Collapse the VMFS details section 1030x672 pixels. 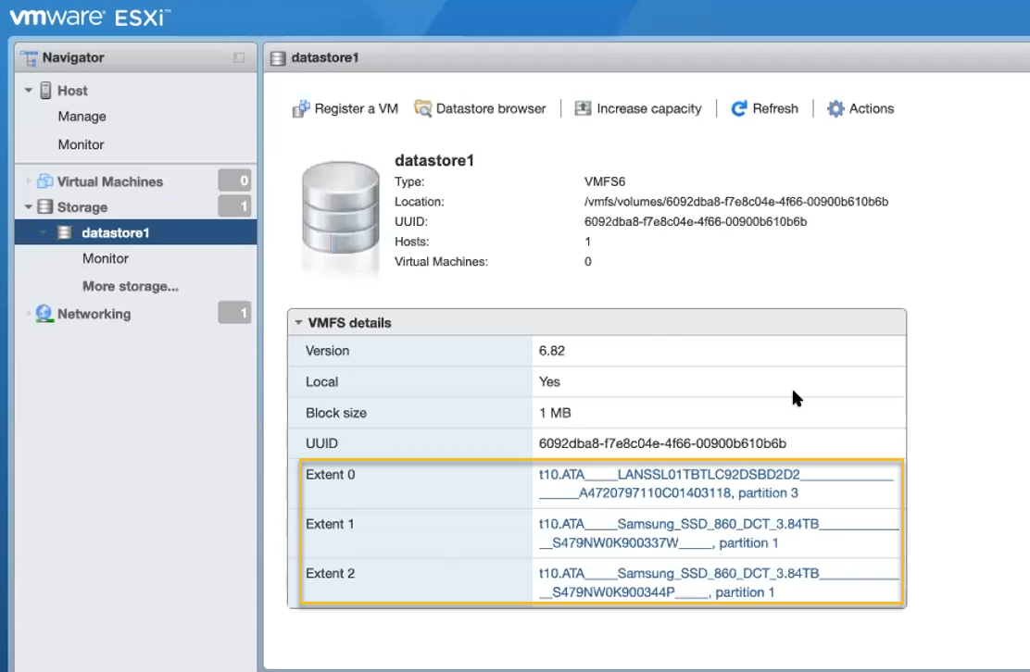[298, 323]
